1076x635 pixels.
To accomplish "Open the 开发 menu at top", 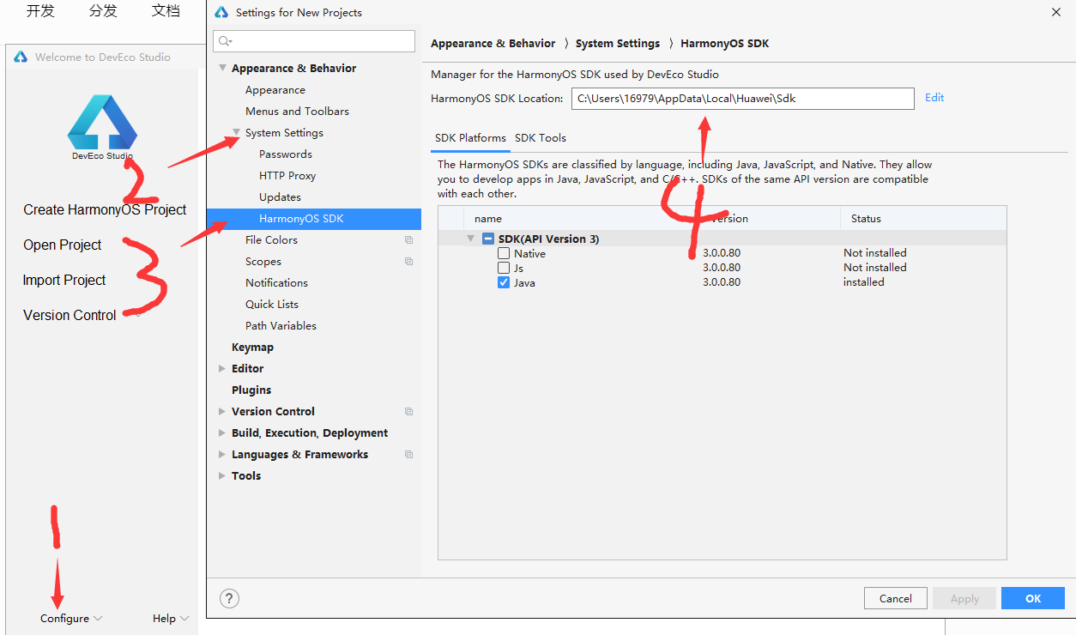I will coord(40,11).
